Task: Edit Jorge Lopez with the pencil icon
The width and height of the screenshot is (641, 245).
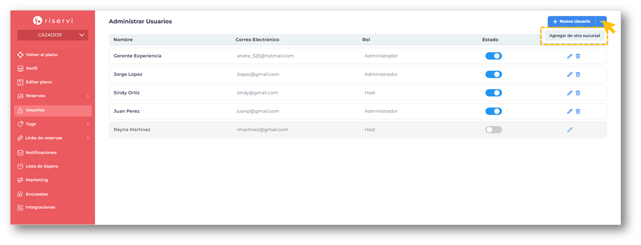Action: [x=570, y=74]
